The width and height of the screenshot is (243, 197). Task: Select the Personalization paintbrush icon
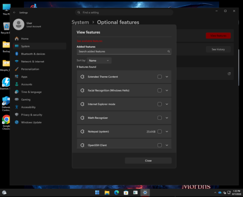(x=17, y=69)
